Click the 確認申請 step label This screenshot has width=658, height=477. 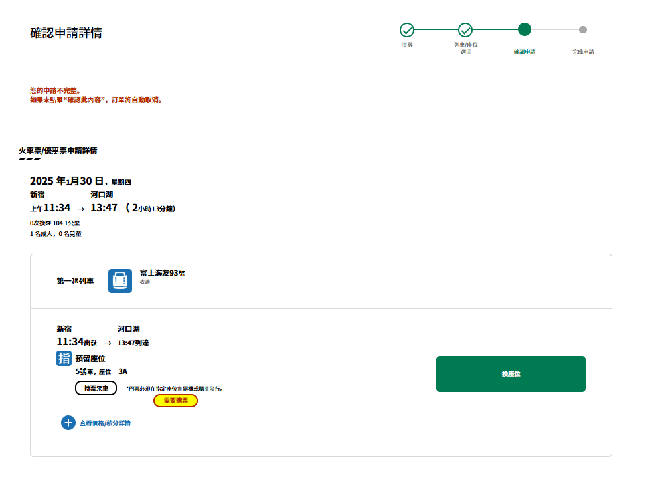pyautogui.click(x=525, y=51)
